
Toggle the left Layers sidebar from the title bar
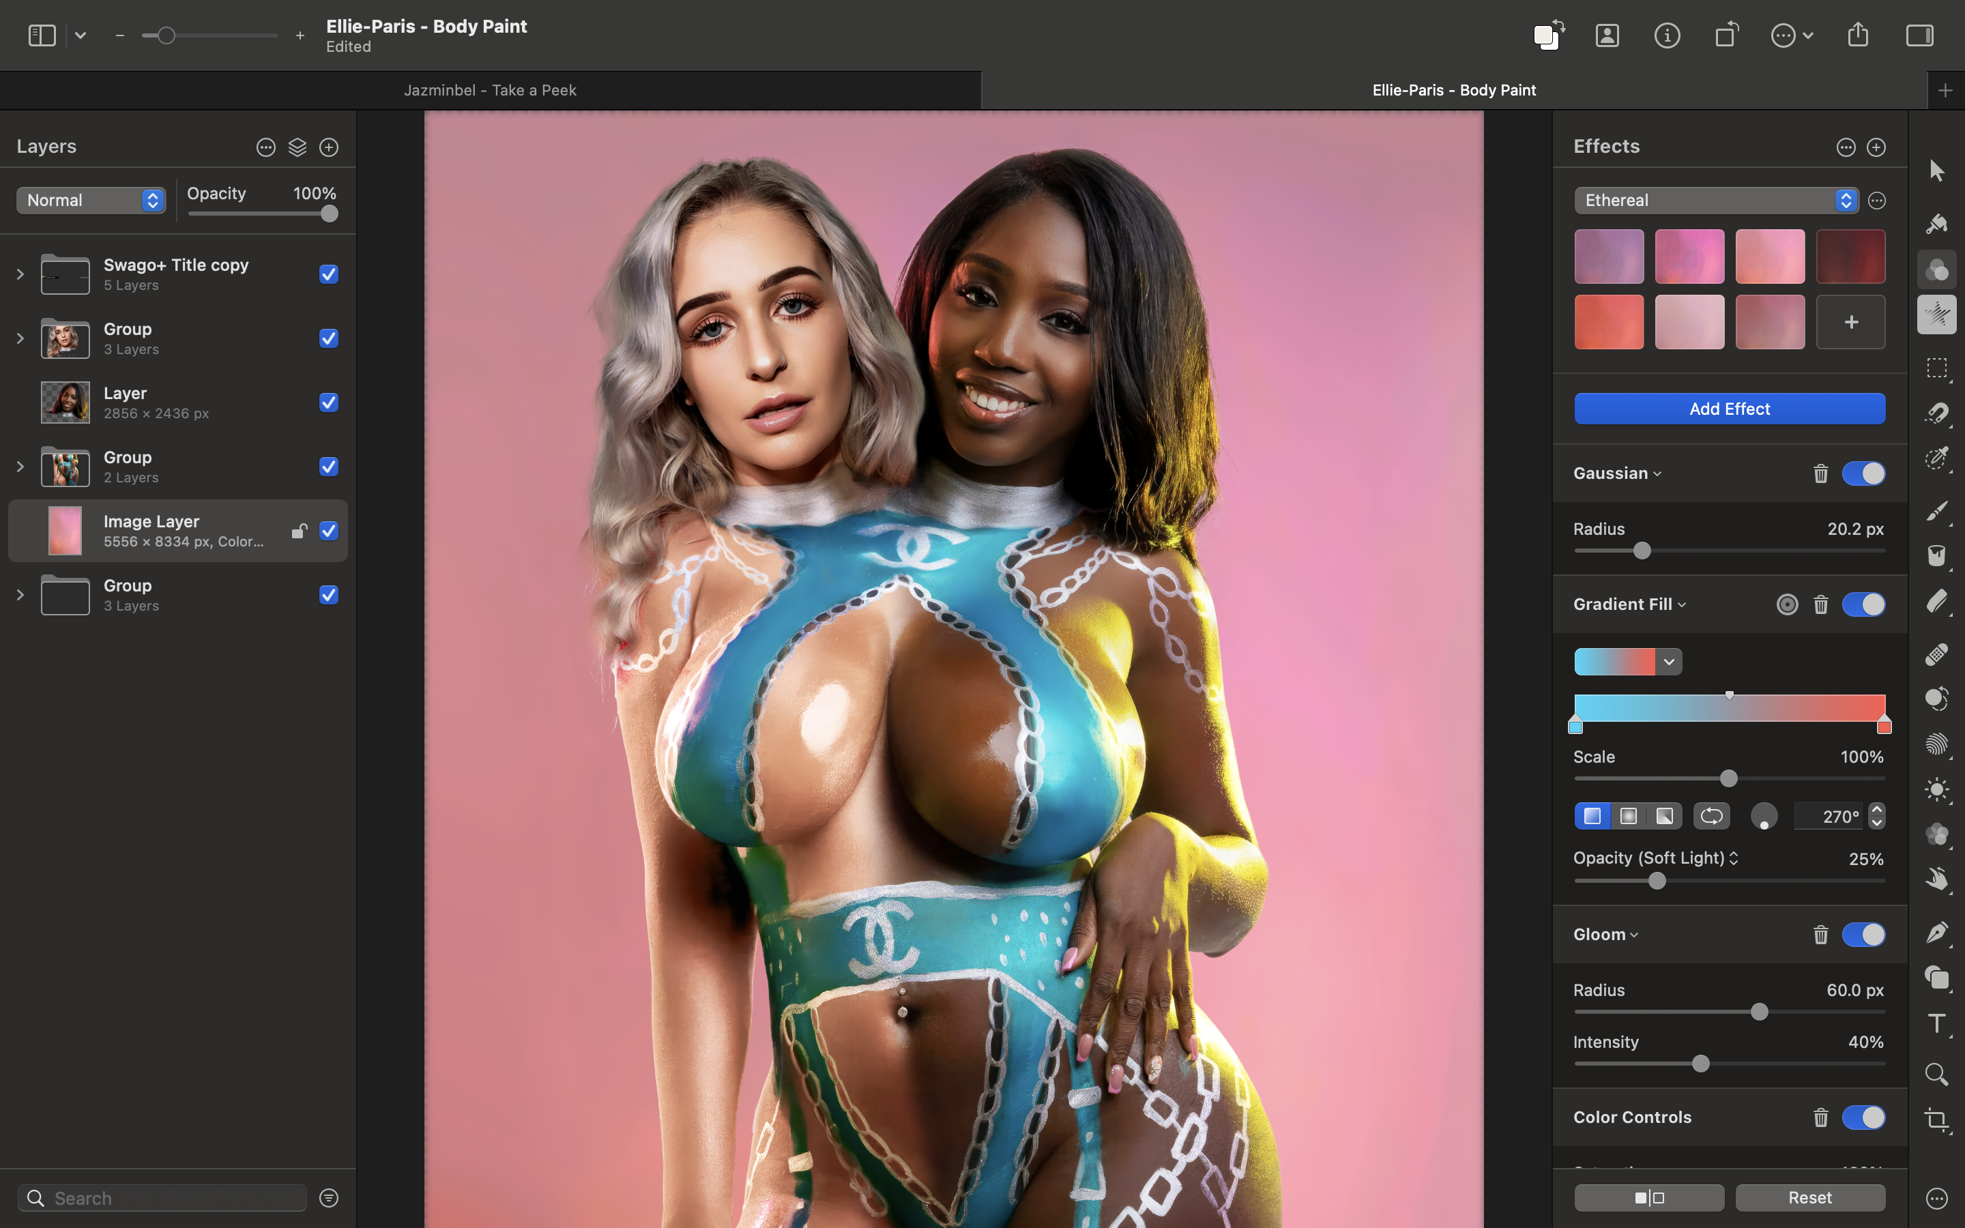pos(42,35)
